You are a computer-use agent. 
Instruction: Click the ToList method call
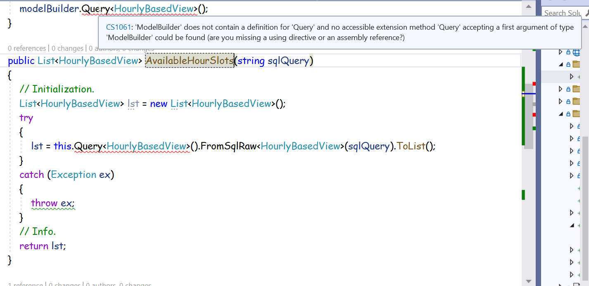411,146
